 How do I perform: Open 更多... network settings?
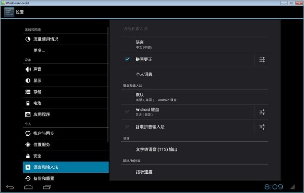(66, 50)
